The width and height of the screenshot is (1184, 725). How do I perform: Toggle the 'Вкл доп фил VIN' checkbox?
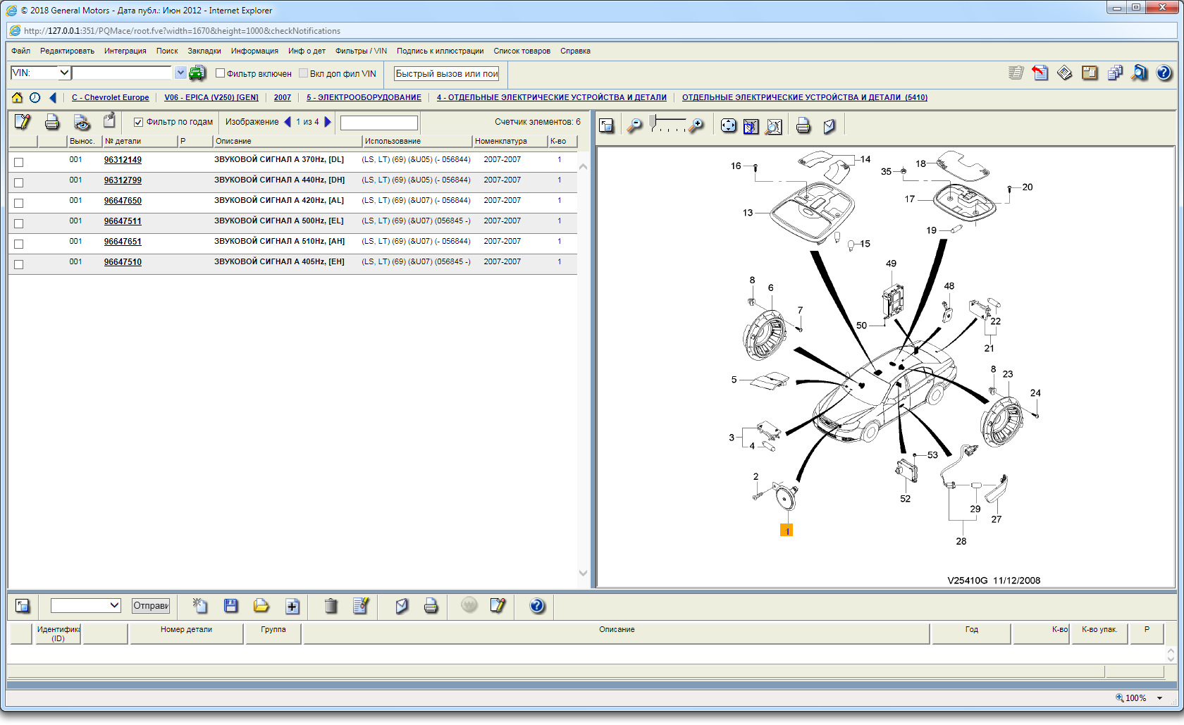303,73
